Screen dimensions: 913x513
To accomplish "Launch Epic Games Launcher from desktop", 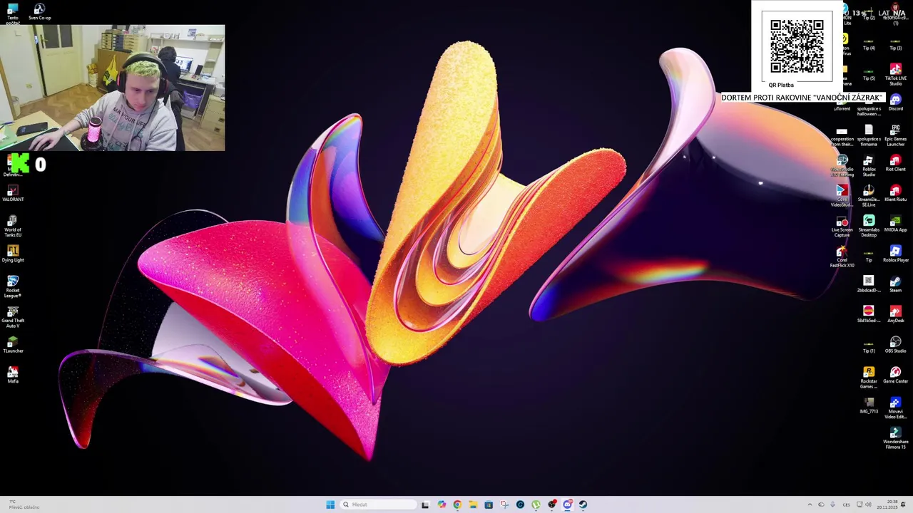I will 895,135.
